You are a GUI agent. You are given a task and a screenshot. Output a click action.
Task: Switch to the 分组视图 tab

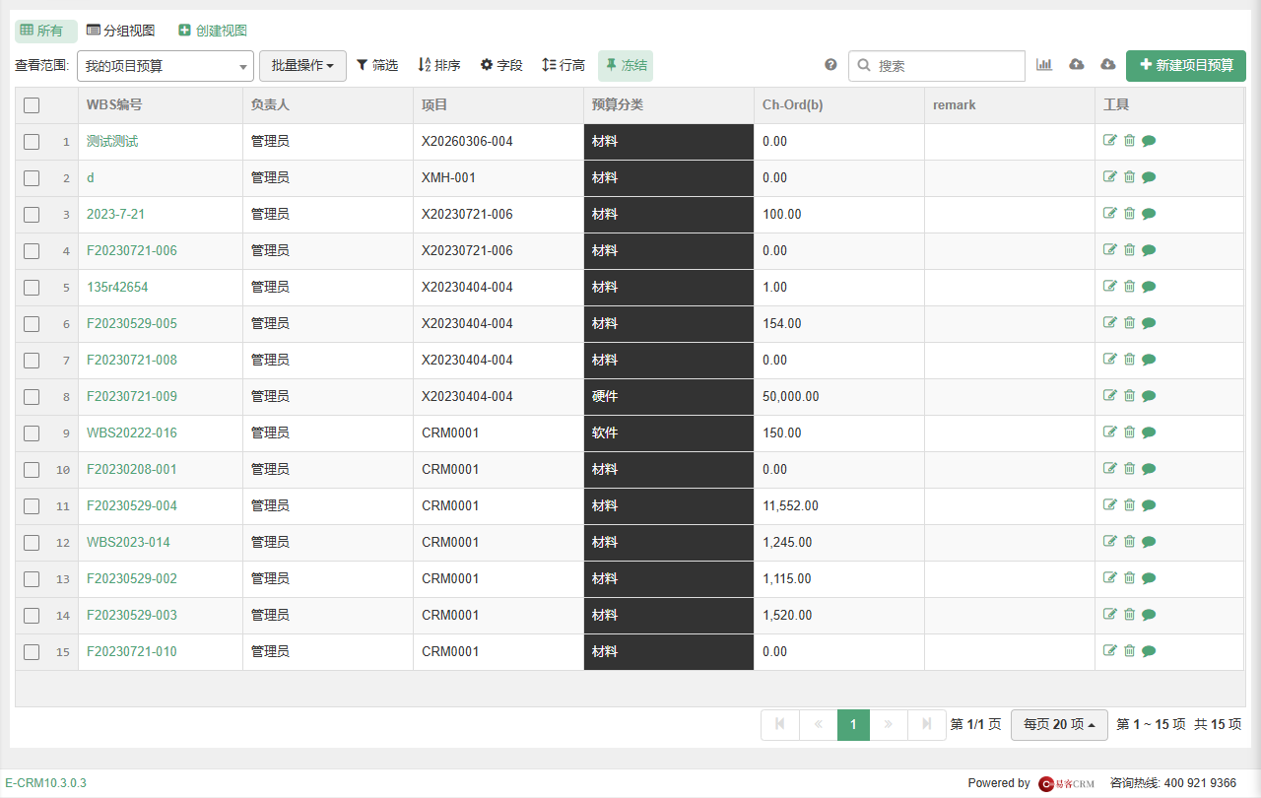[121, 31]
